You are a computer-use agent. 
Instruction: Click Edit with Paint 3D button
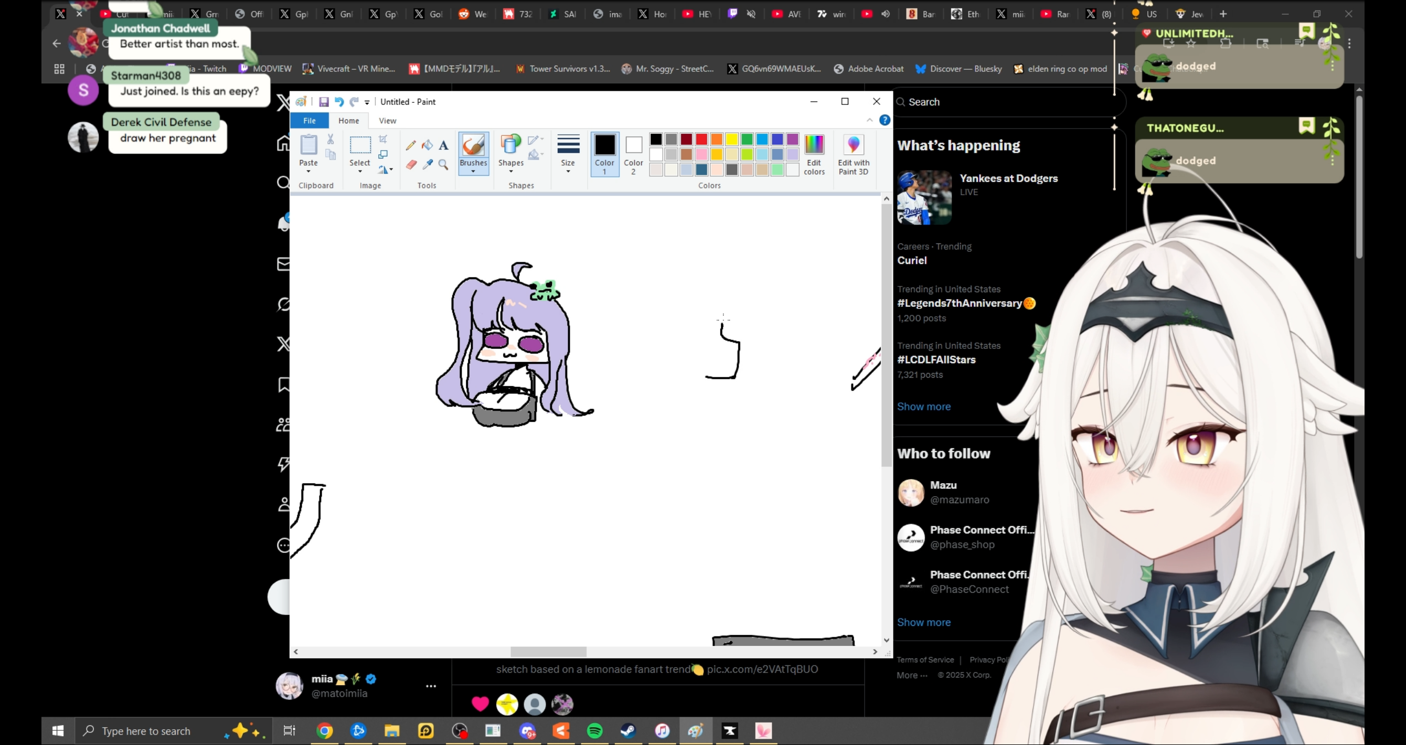pyautogui.click(x=853, y=155)
